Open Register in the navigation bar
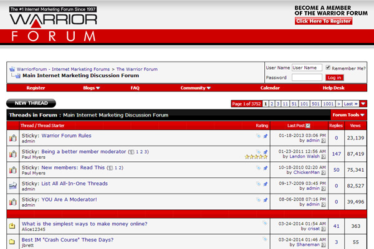Viewport: 374px width, 249px height. (x=36, y=88)
